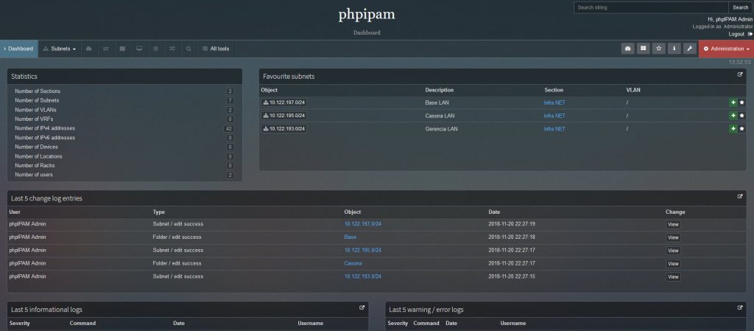Open the desktop monitor devices icon
This screenshot has width=754, height=331.
tap(139, 49)
